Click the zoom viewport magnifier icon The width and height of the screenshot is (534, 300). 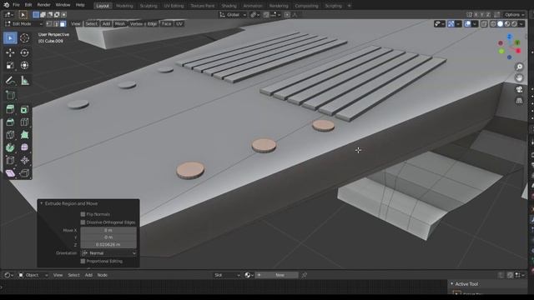coord(519,67)
